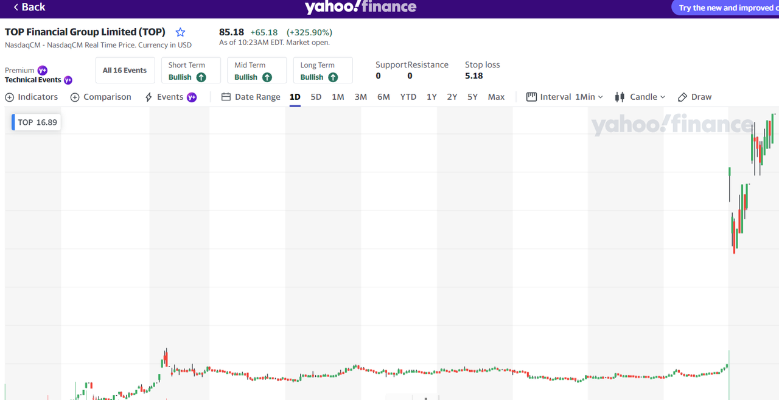Select the 1Y range tab

pyautogui.click(x=431, y=97)
